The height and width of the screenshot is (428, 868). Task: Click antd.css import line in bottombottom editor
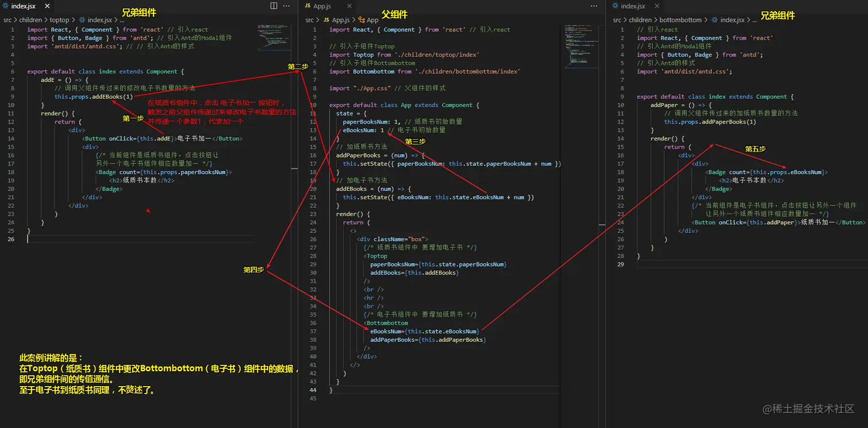pos(684,72)
